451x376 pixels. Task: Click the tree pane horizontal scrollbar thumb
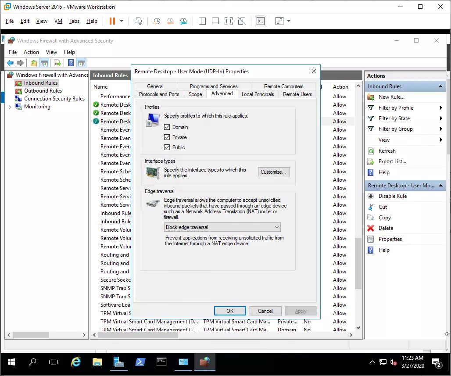(31, 335)
